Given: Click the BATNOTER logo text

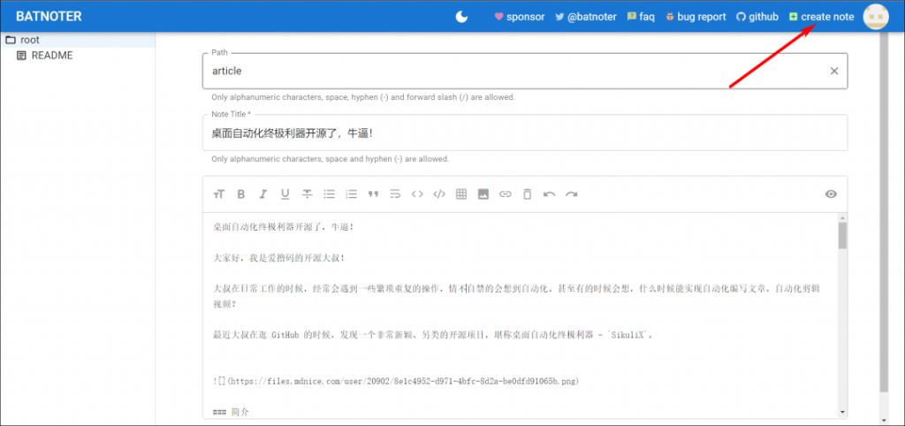Looking at the screenshot, I should (x=49, y=16).
